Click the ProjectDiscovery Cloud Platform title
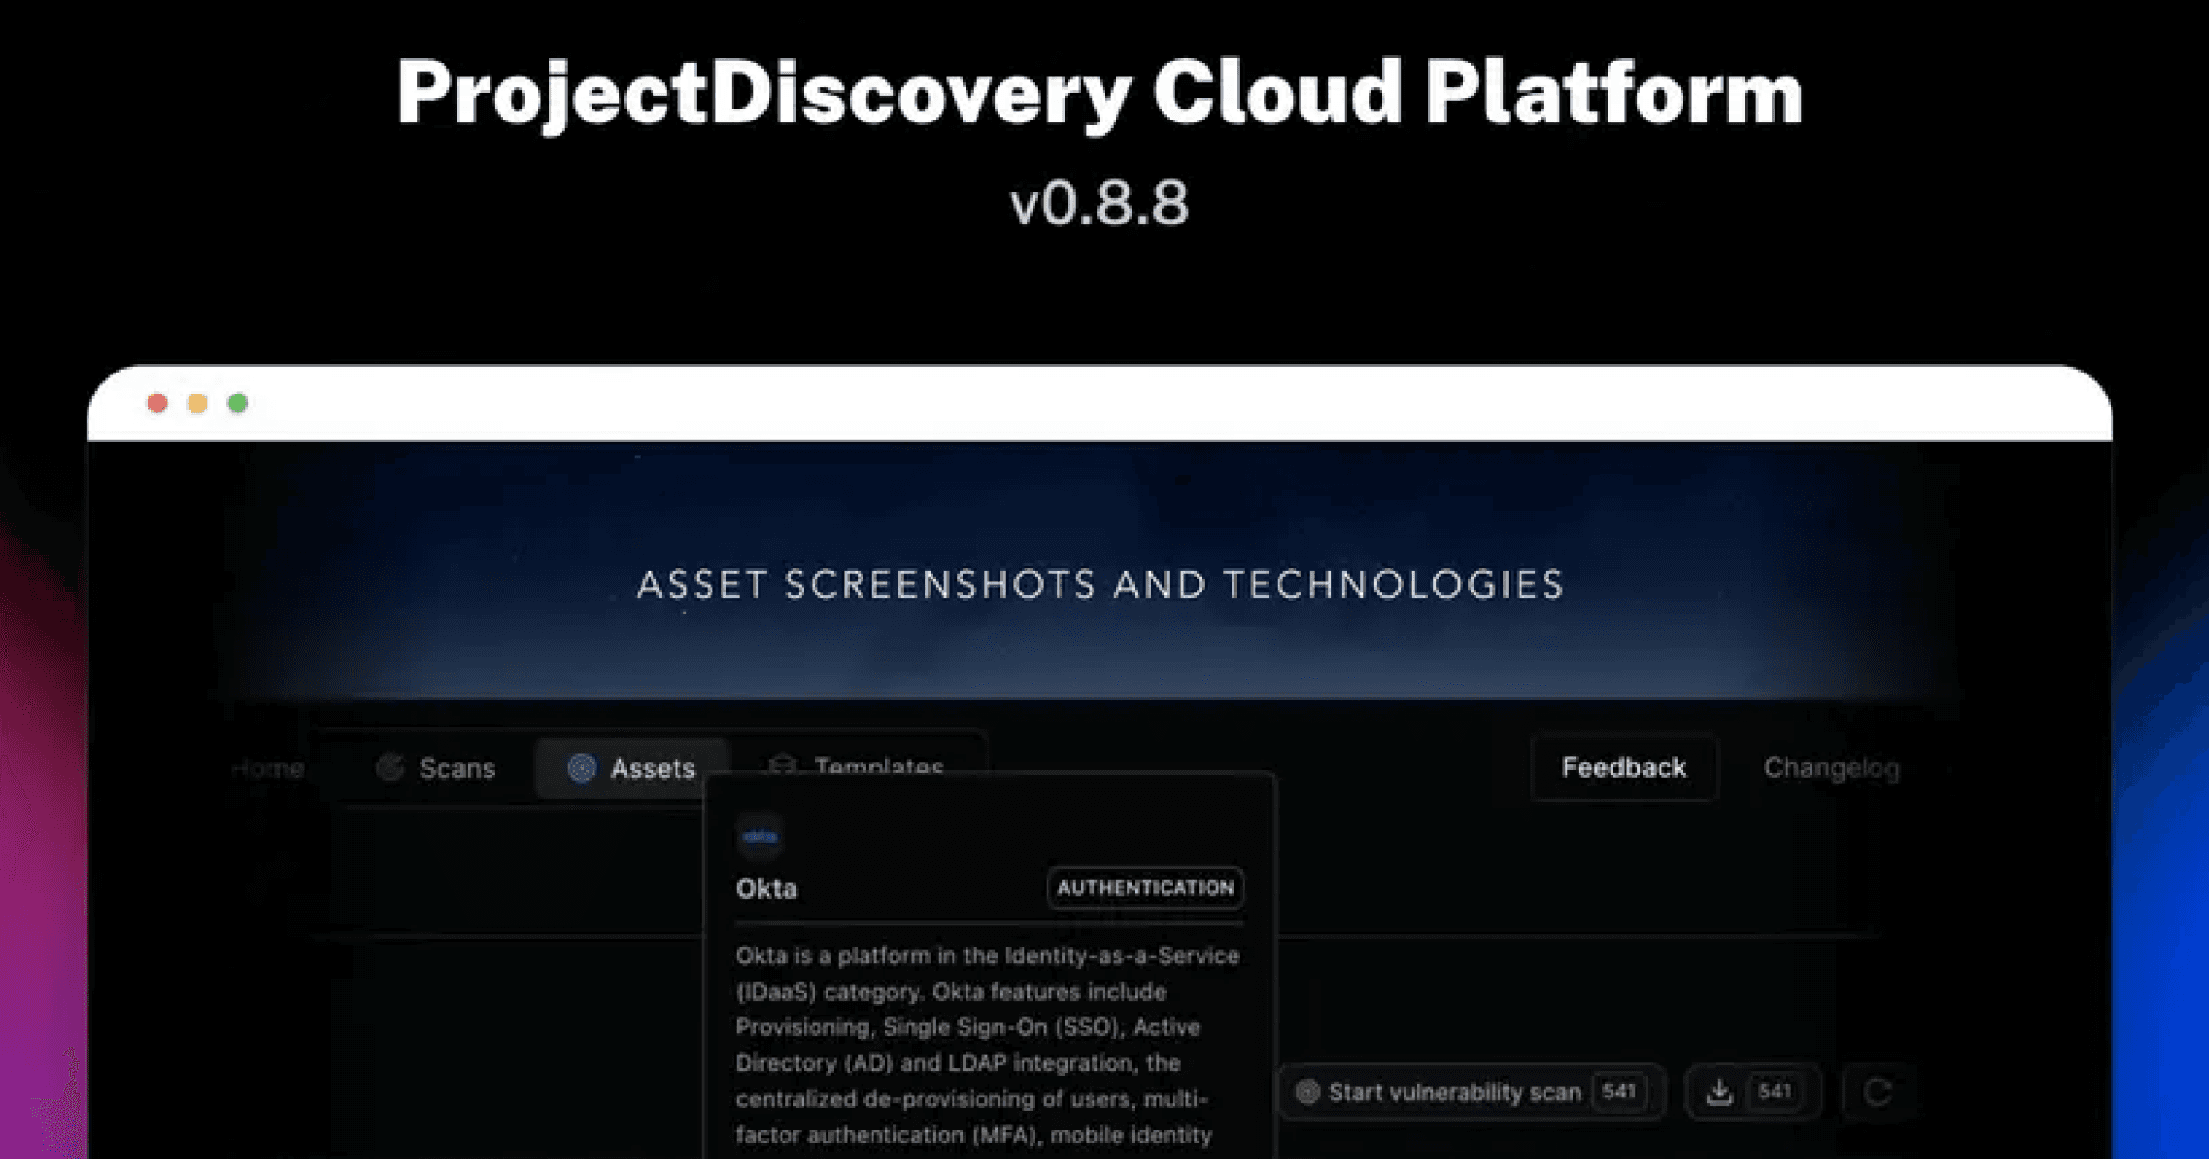The image size is (2209, 1159). (x=1100, y=94)
